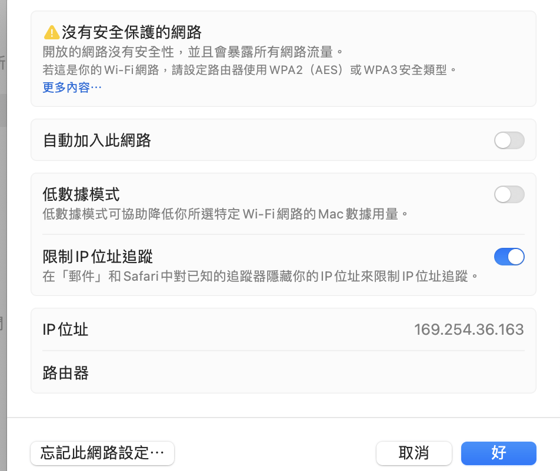Disable the 限制IP位址追蹤 switch
This screenshot has height=471, width=560.
tap(509, 257)
